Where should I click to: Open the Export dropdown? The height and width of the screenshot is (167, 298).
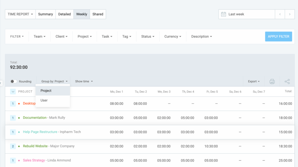(x=254, y=81)
